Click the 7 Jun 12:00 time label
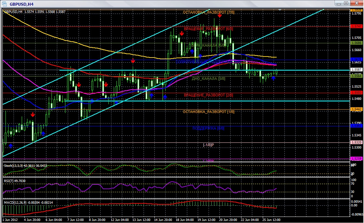The width and height of the screenshot is (364, 223). [76, 220]
